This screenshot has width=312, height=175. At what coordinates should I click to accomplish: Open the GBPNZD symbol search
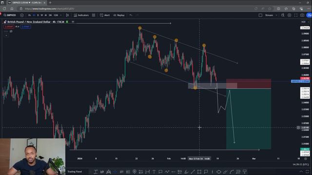click(10, 15)
